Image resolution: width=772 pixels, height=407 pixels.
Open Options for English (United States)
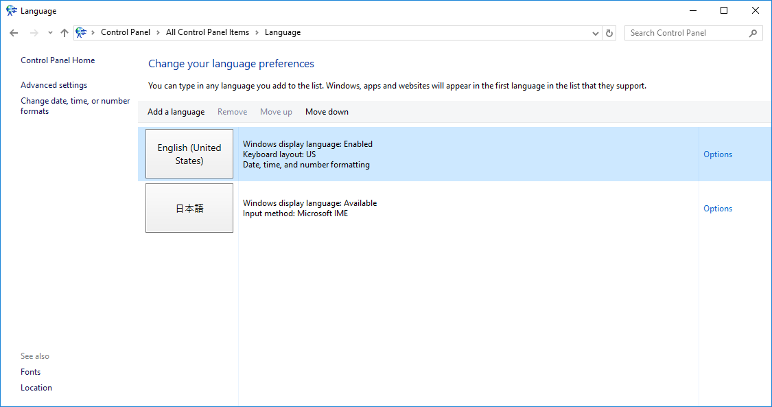718,154
